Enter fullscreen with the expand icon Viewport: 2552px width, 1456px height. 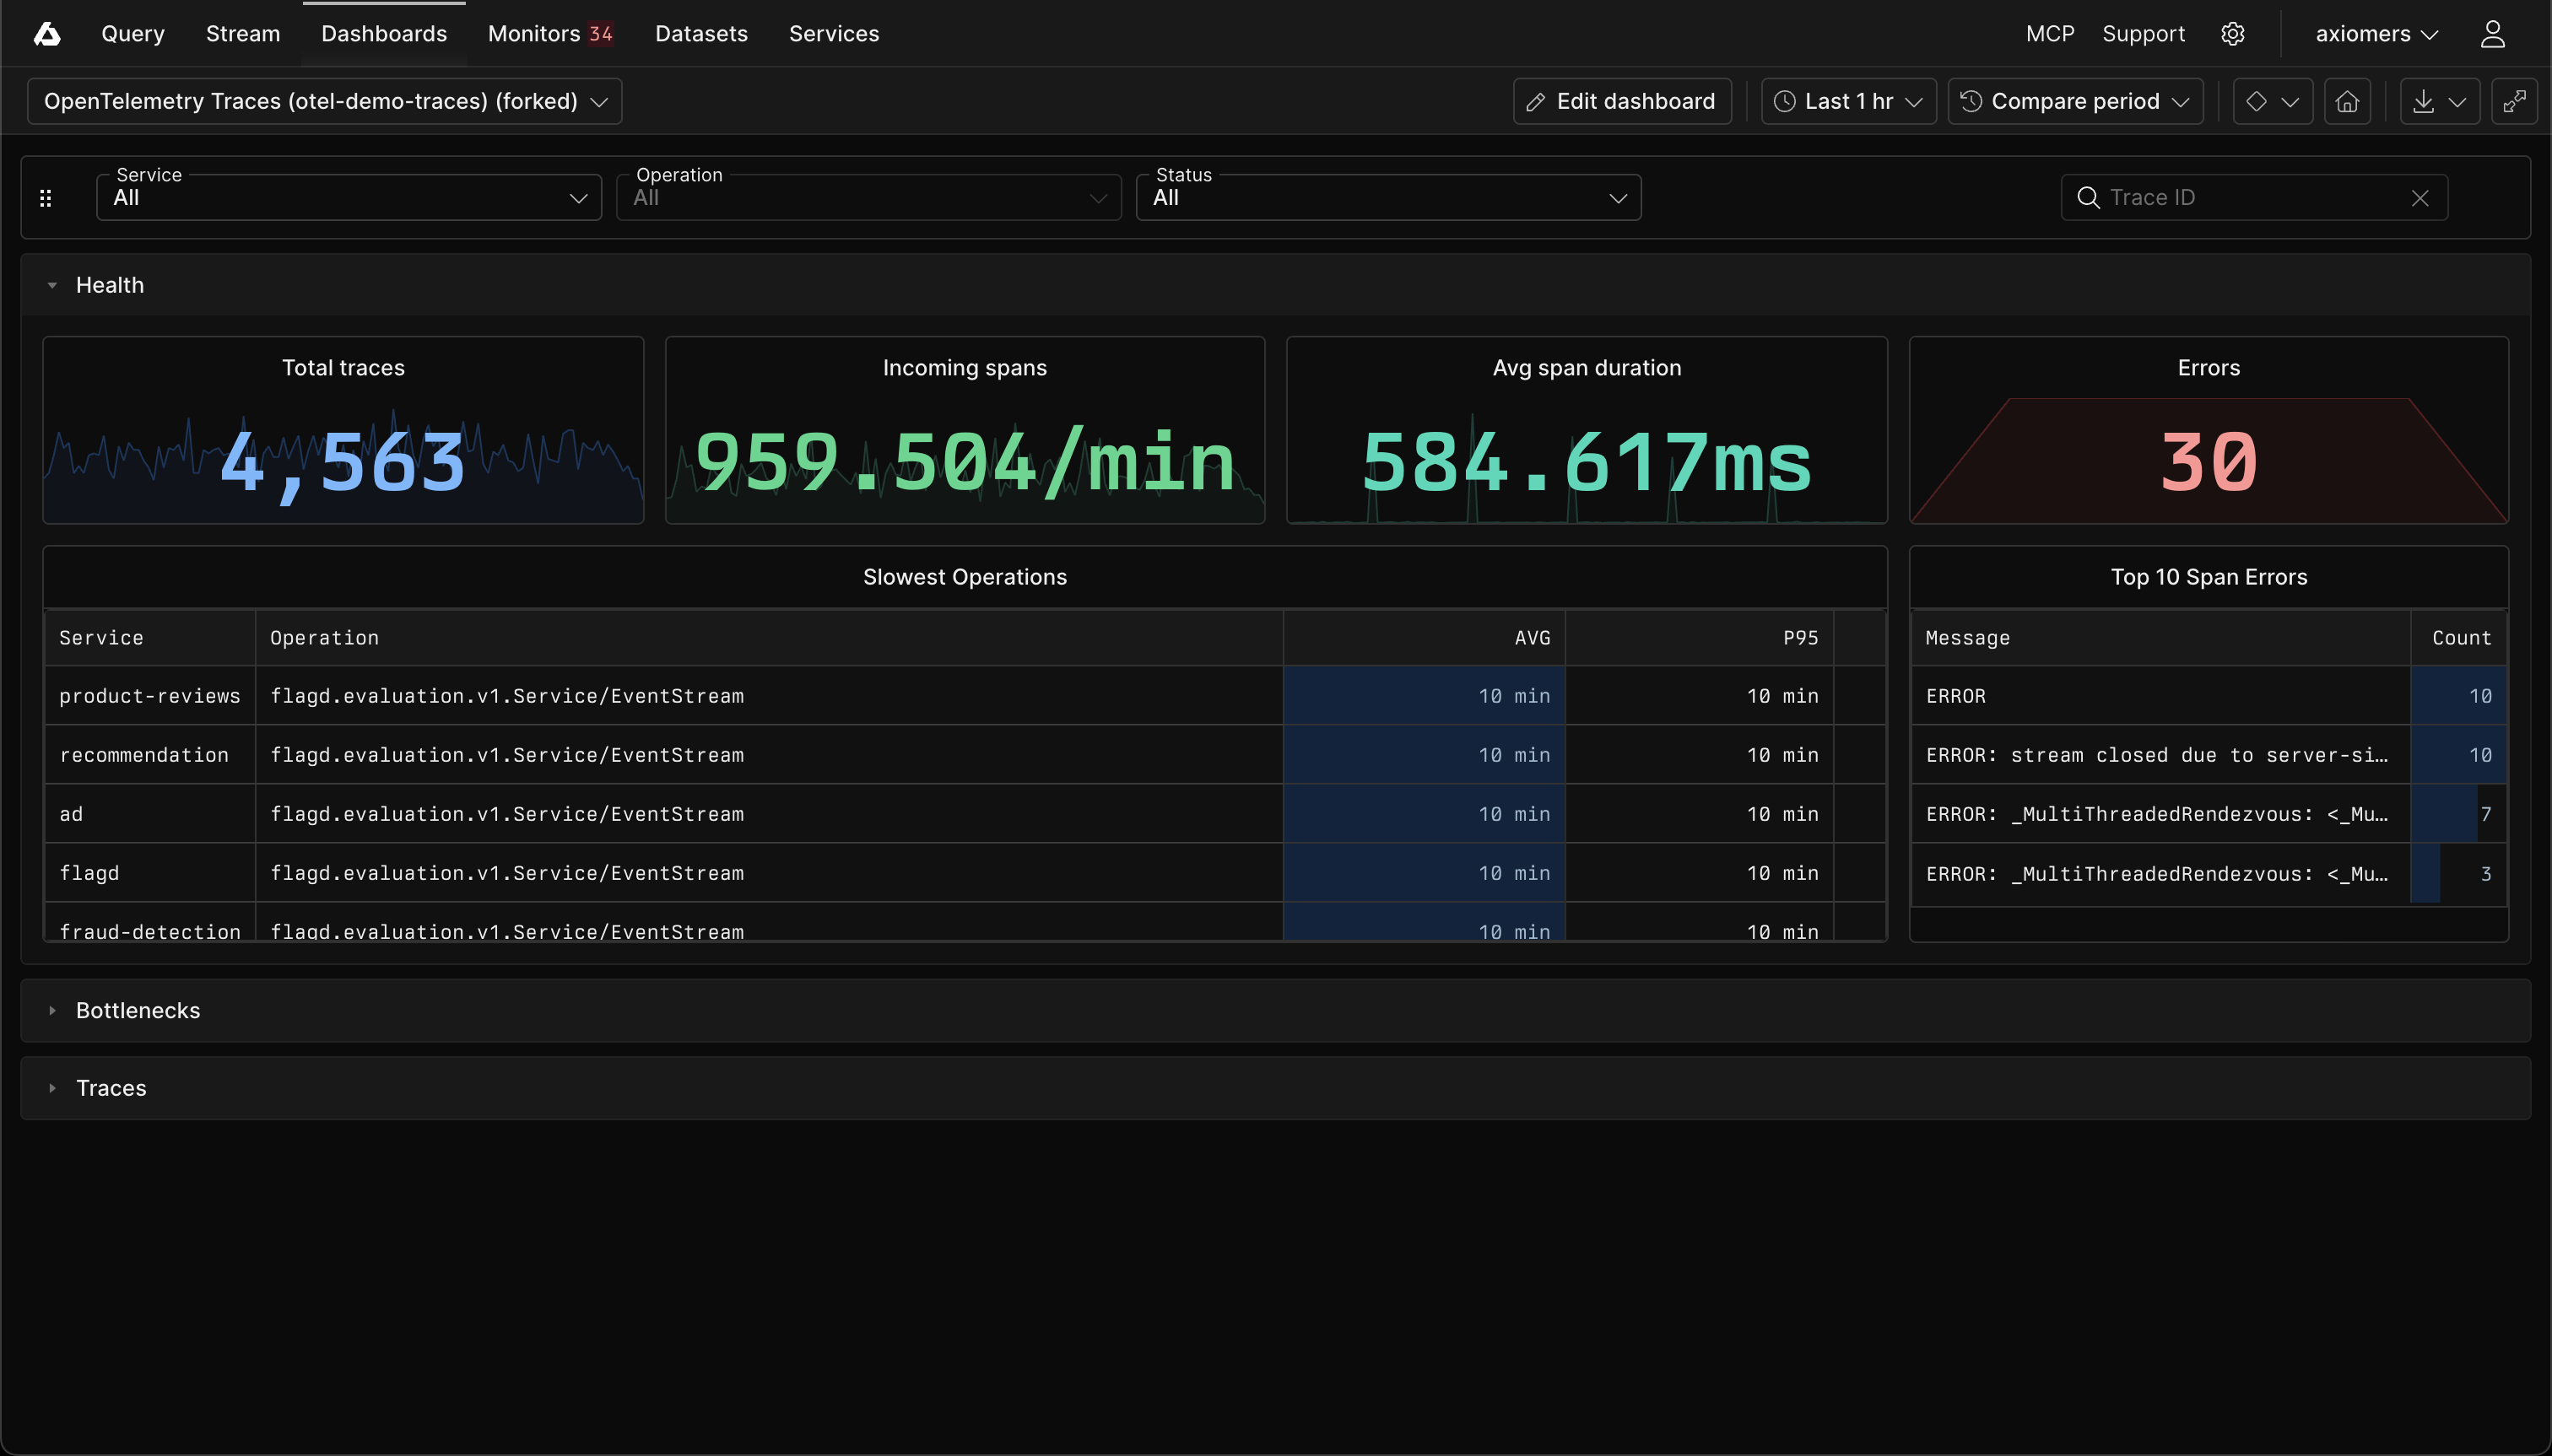2514,101
